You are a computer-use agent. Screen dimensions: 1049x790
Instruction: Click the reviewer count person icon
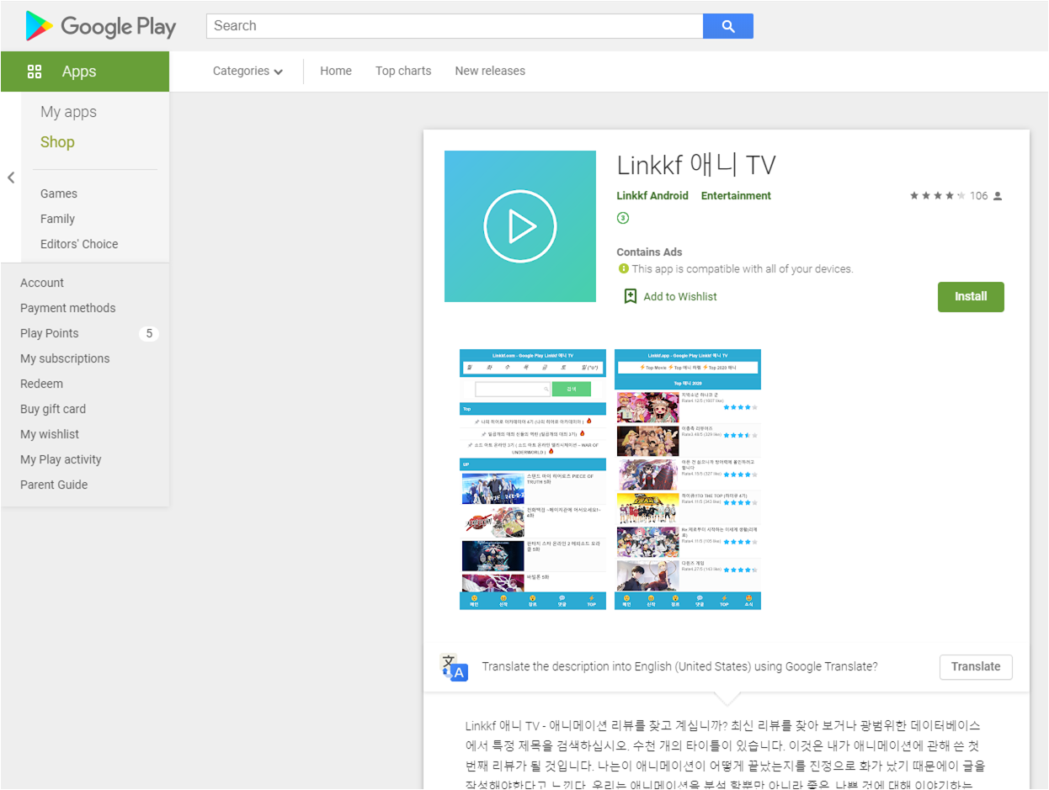pyautogui.click(x=998, y=196)
